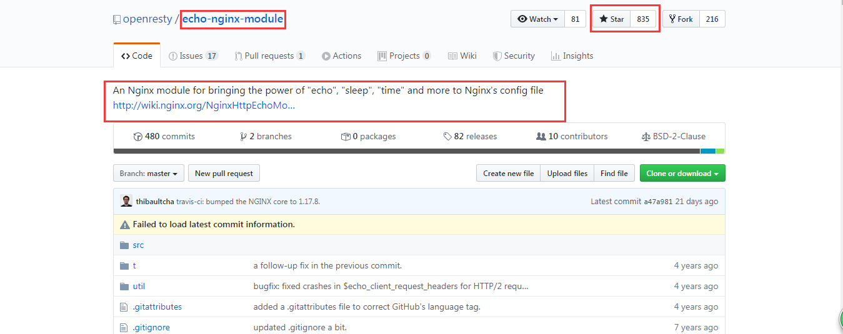Viewport: 843px width, 334px height.
Task: Open the thibaultcha author link
Action: [x=155, y=202]
